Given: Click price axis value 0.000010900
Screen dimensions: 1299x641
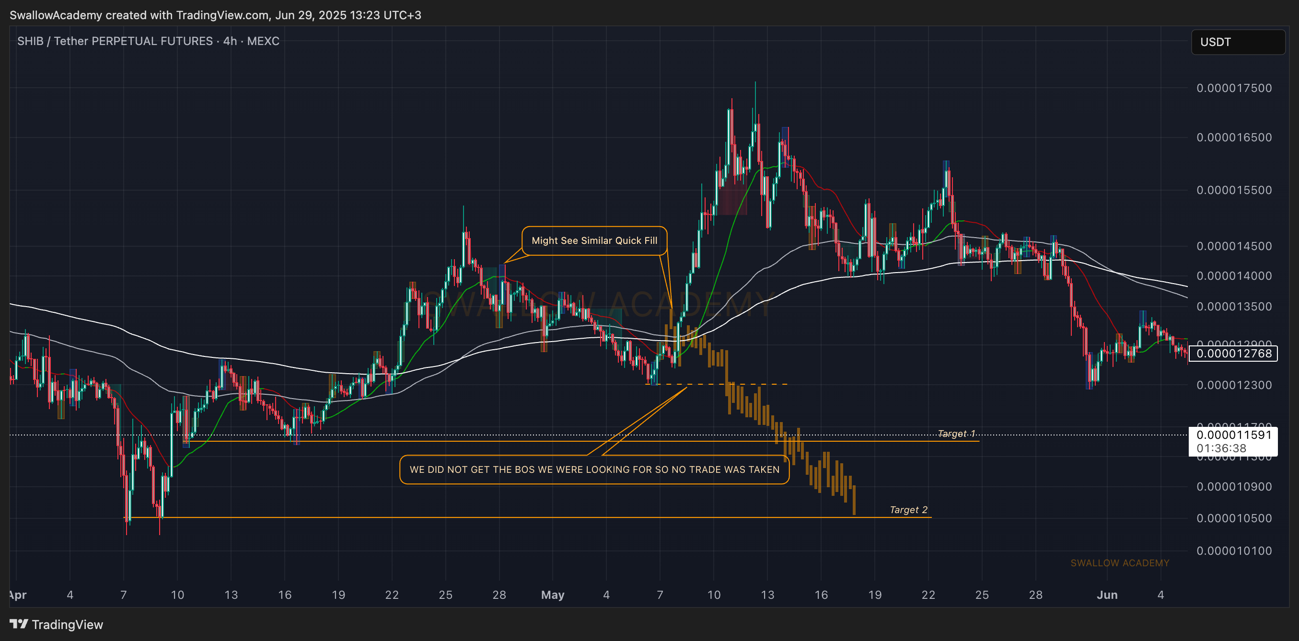Looking at the screenshot, I should tap(1234, 487).
